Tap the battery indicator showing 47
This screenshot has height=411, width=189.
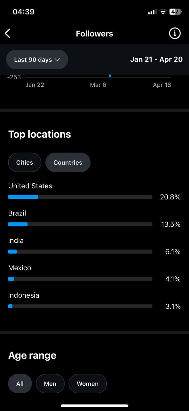[175, 12]
